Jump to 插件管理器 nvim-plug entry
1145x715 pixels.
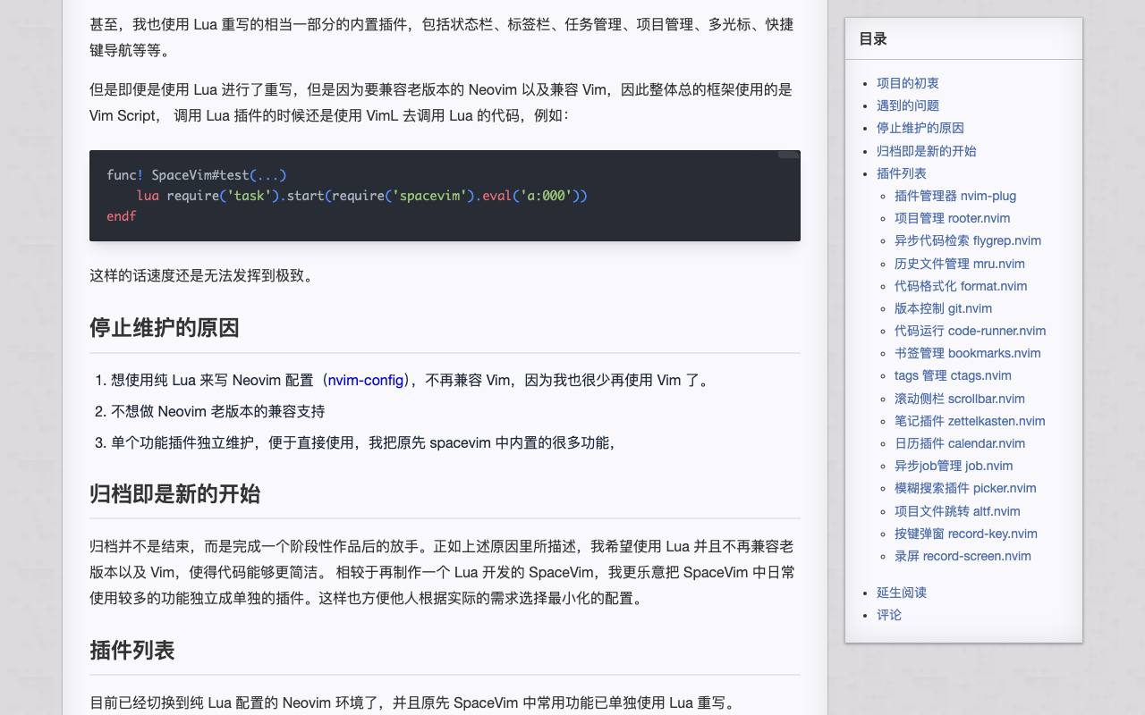(955, 196)
